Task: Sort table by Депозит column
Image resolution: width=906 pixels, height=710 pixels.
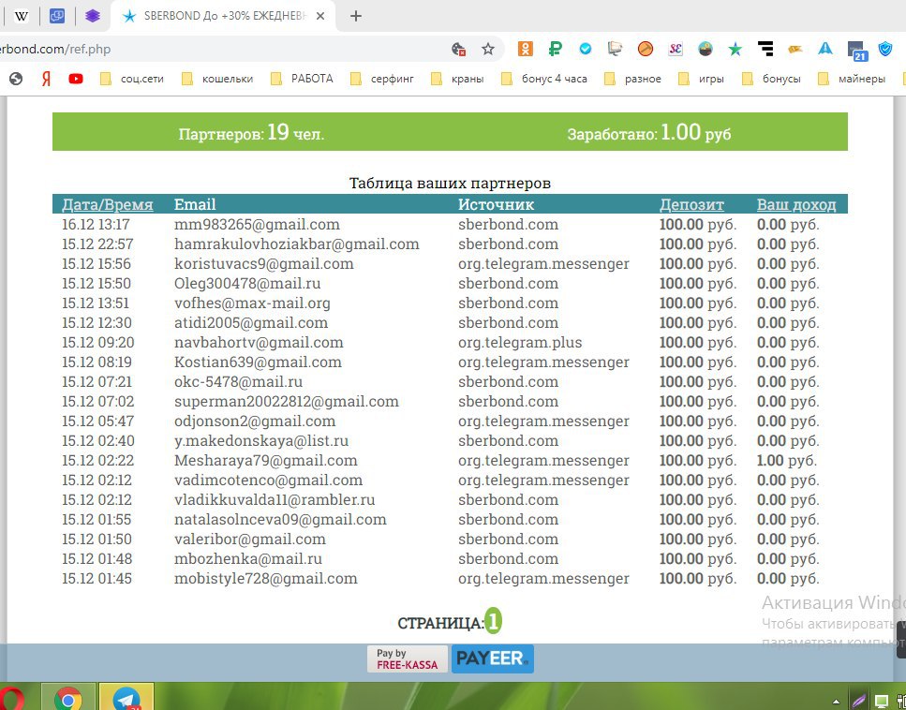Action: (x=691, y=204)
